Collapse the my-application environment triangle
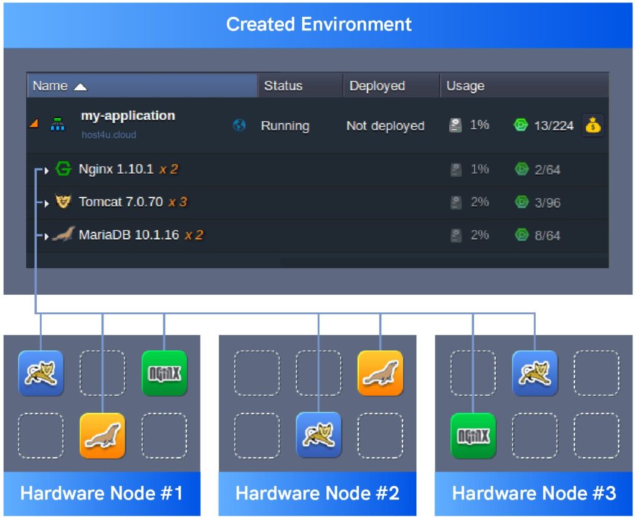 coord(34,123)
